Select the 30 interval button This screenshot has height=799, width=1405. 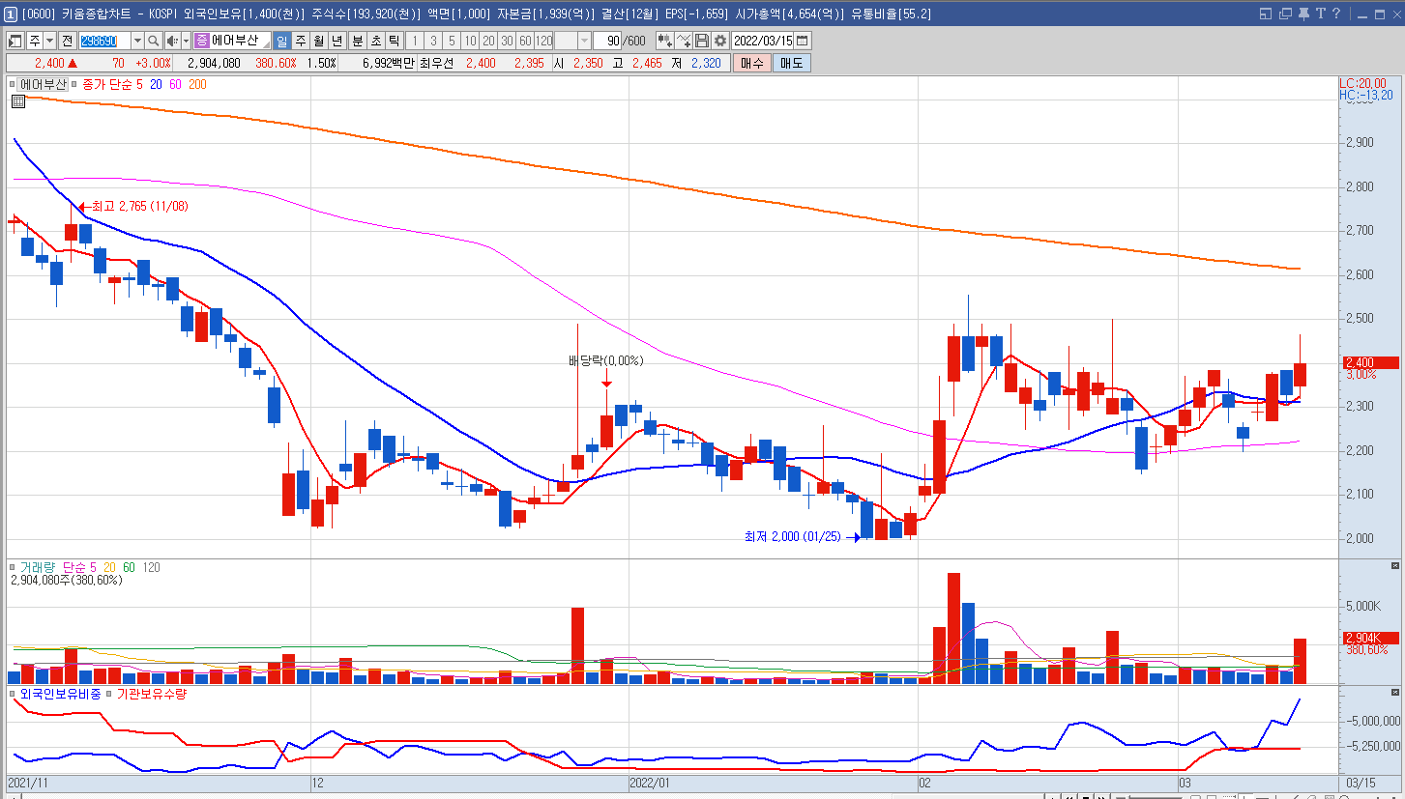[x=507, y=41]
